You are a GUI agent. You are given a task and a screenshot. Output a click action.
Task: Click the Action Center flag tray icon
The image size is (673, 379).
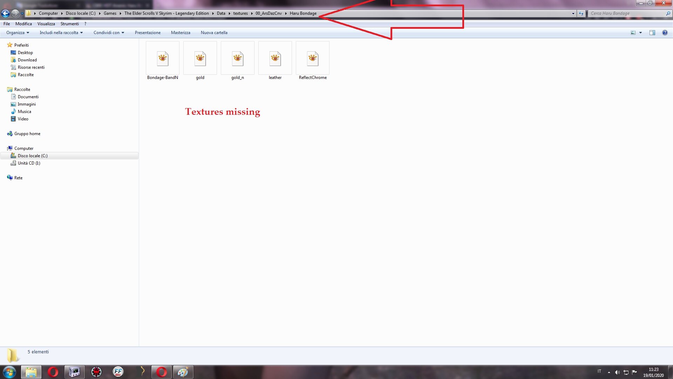click(x=634, y=372)
